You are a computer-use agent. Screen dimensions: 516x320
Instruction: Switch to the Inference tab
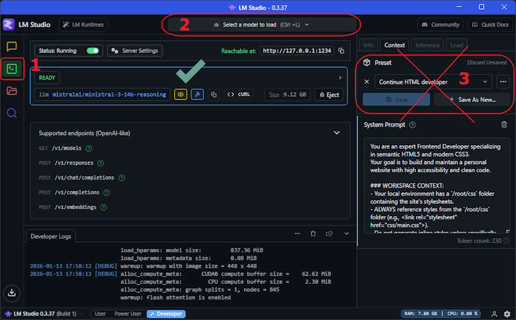click(427, 45)
